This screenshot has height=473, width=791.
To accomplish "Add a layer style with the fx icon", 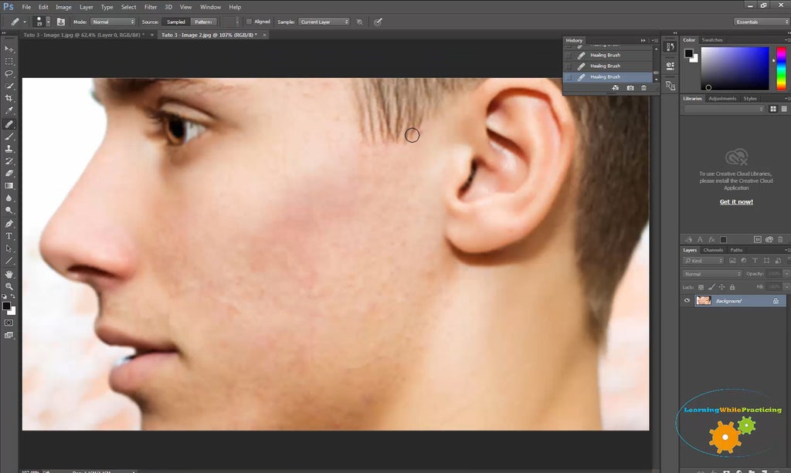I will click(x=712, y=240).
